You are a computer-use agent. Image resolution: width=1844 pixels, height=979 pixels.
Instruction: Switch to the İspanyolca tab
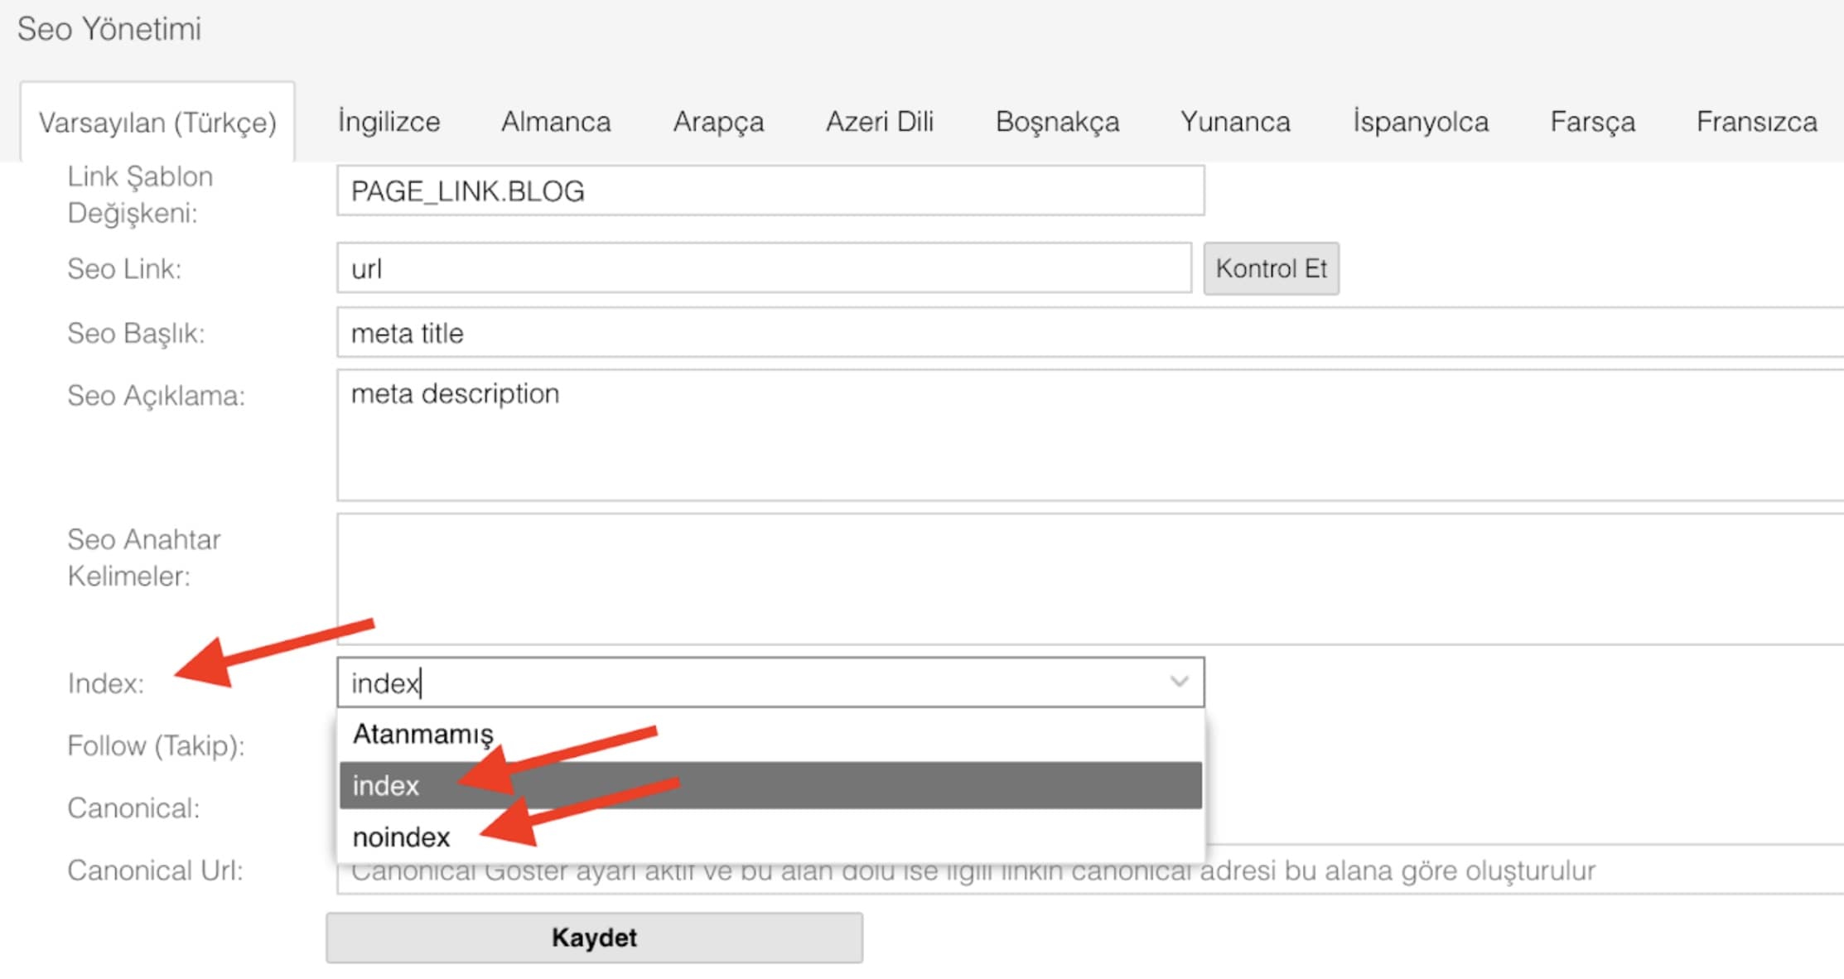(1420, 121)
